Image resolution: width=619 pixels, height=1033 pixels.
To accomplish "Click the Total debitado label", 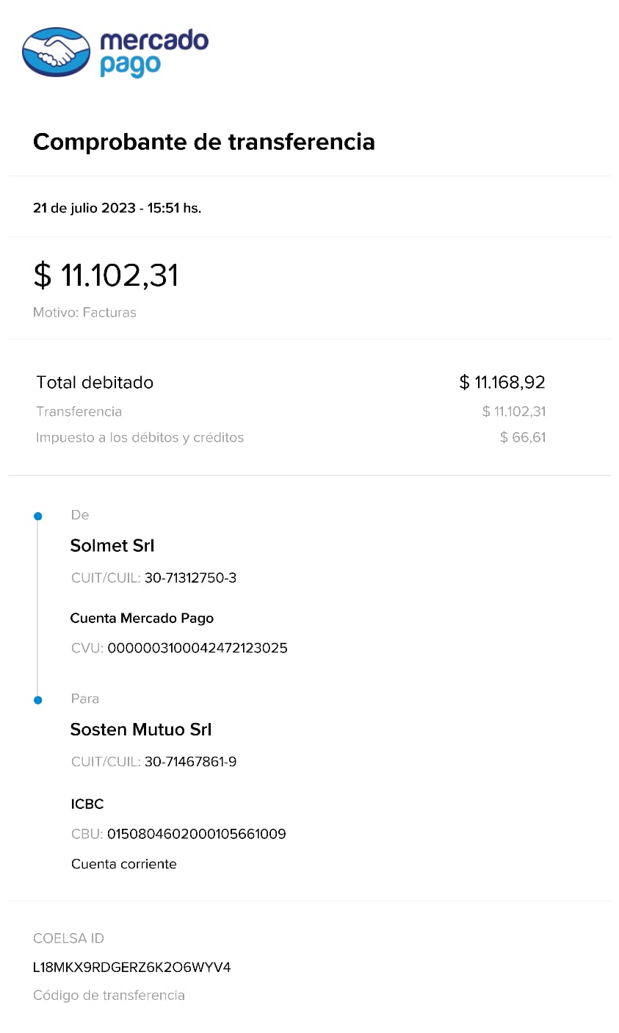I will (95, 382).
